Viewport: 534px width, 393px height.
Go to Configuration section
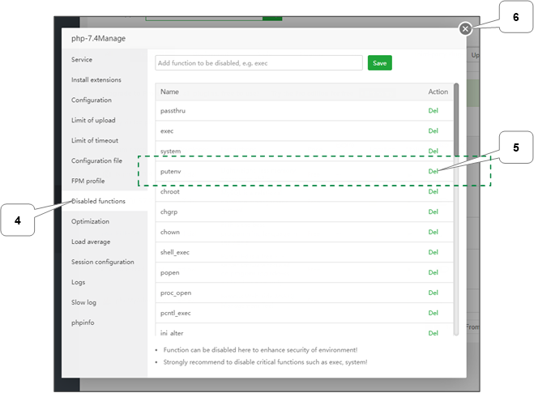tap(92, 100)
